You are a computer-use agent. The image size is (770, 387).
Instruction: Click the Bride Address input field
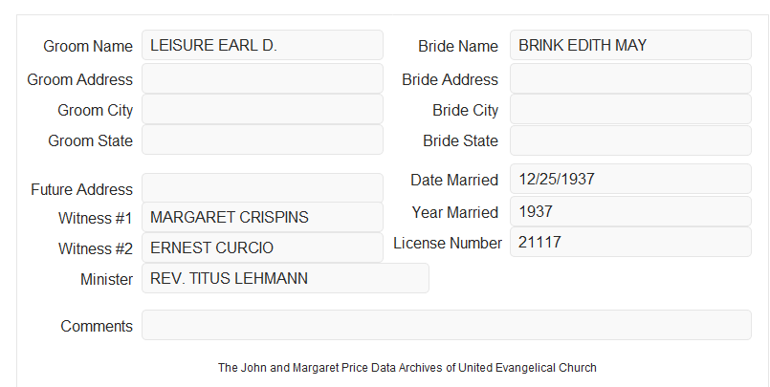click(630, 78)
